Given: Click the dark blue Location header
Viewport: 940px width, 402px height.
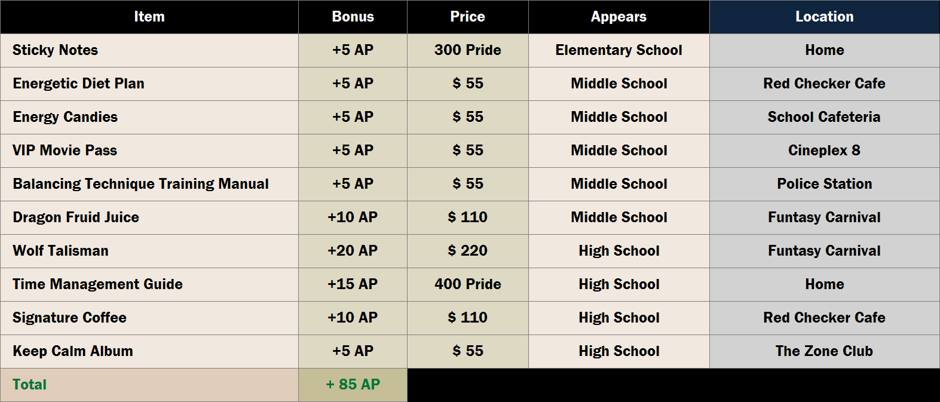Looking at the screenshot, I should pos(824,17).
